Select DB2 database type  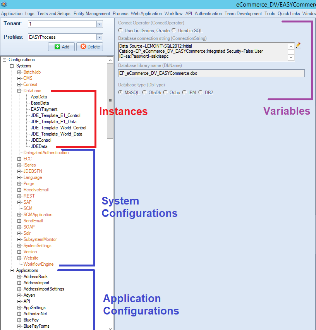click(x=201, y=92)
